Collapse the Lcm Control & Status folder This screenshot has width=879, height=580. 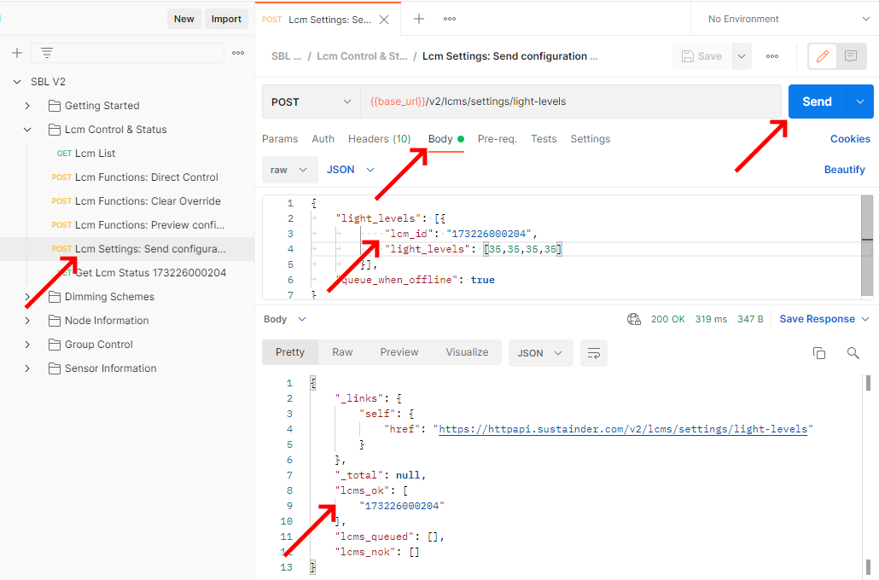(27, 130)
